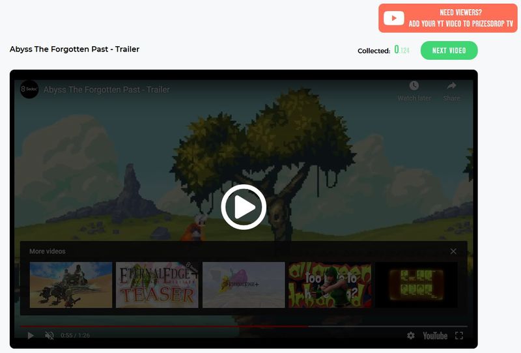Click the small play icon in the control bar
521x353 pixels.
(31, 335)
